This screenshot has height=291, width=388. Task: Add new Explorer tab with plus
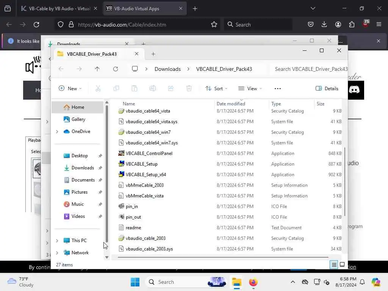tap(153, 54)
